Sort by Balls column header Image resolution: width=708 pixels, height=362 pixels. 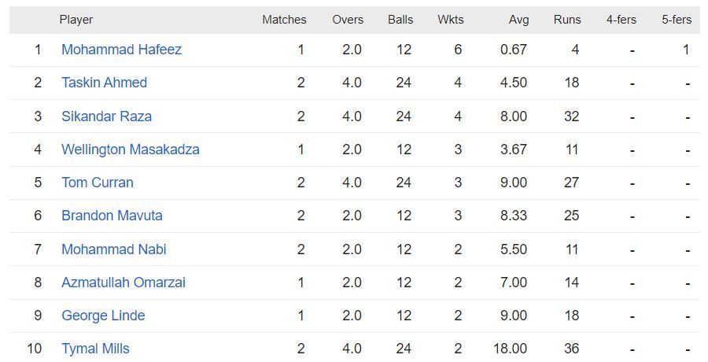[400, 19]
